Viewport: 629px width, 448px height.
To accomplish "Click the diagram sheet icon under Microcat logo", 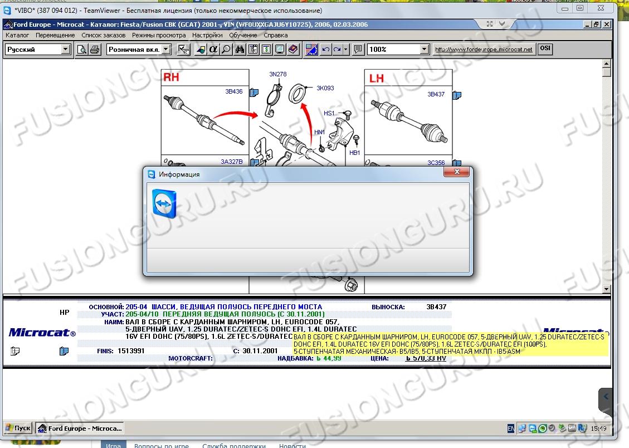I will click(x=15, y=351).
